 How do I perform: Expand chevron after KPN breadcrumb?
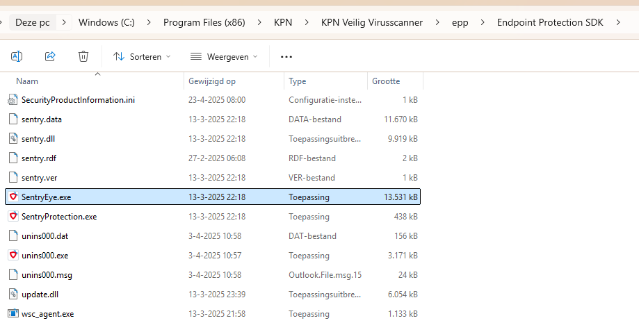pyautogui.click(x=307, y=22)
